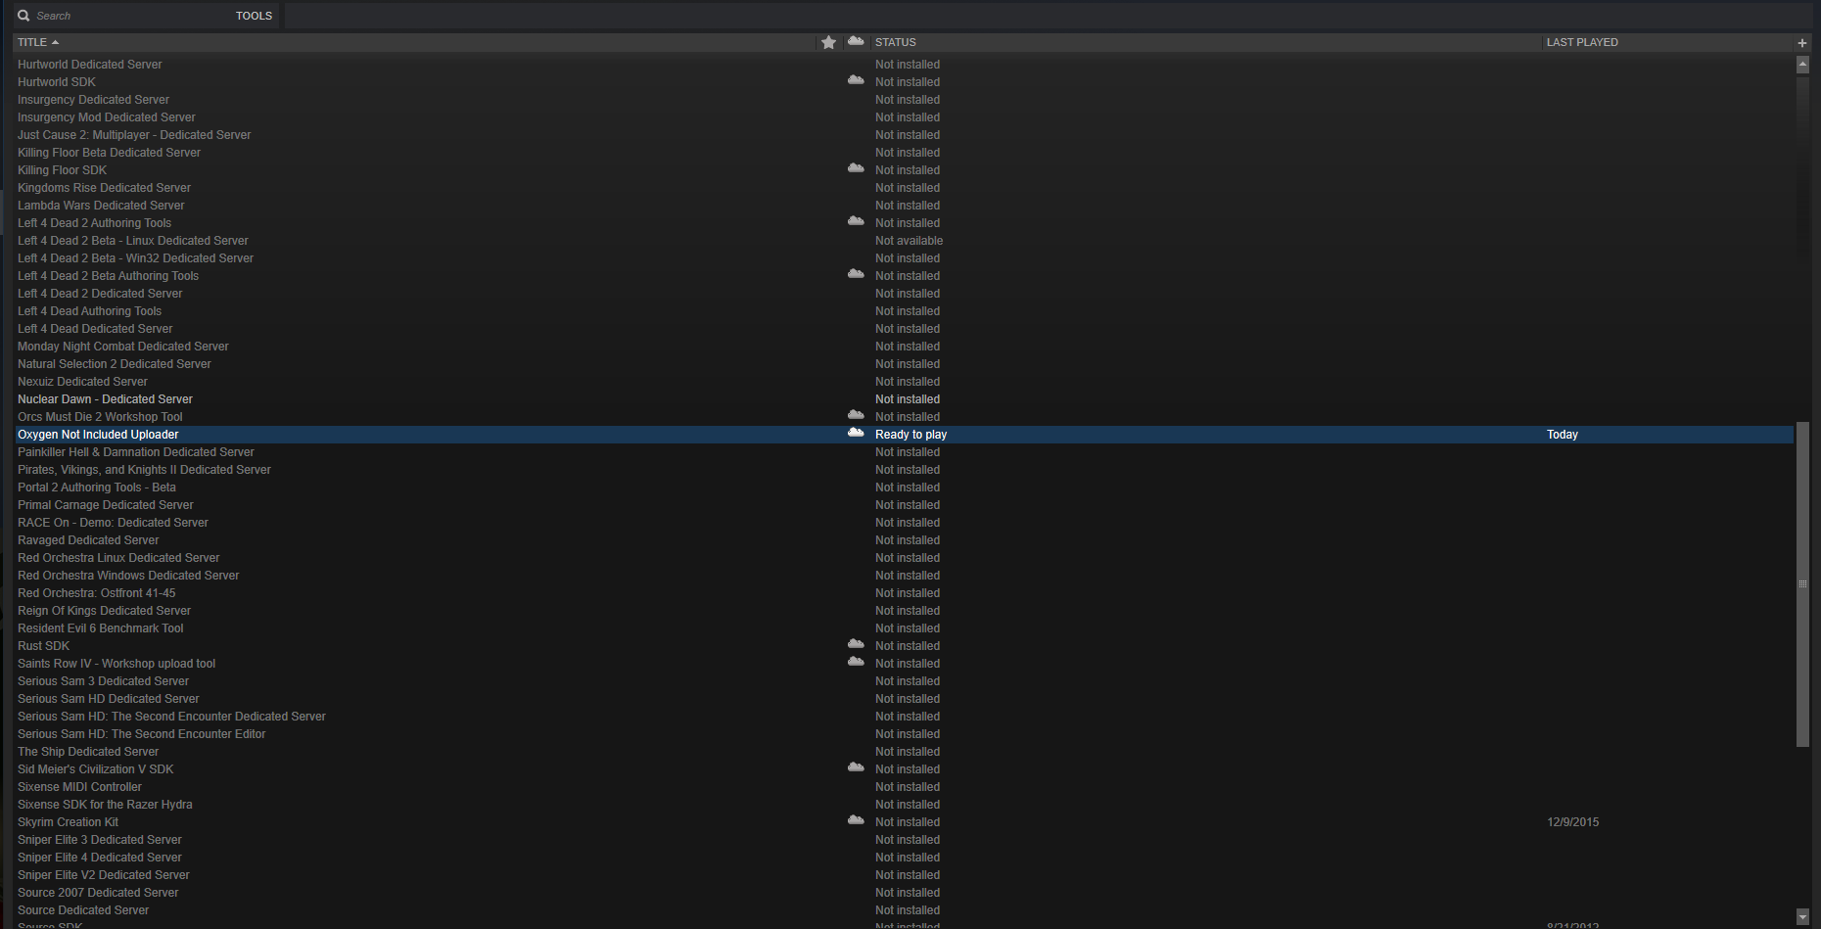Select Left 4 Dead Authoring Tools
This screenshot has width=1821, height=929.
click(89, 311)
